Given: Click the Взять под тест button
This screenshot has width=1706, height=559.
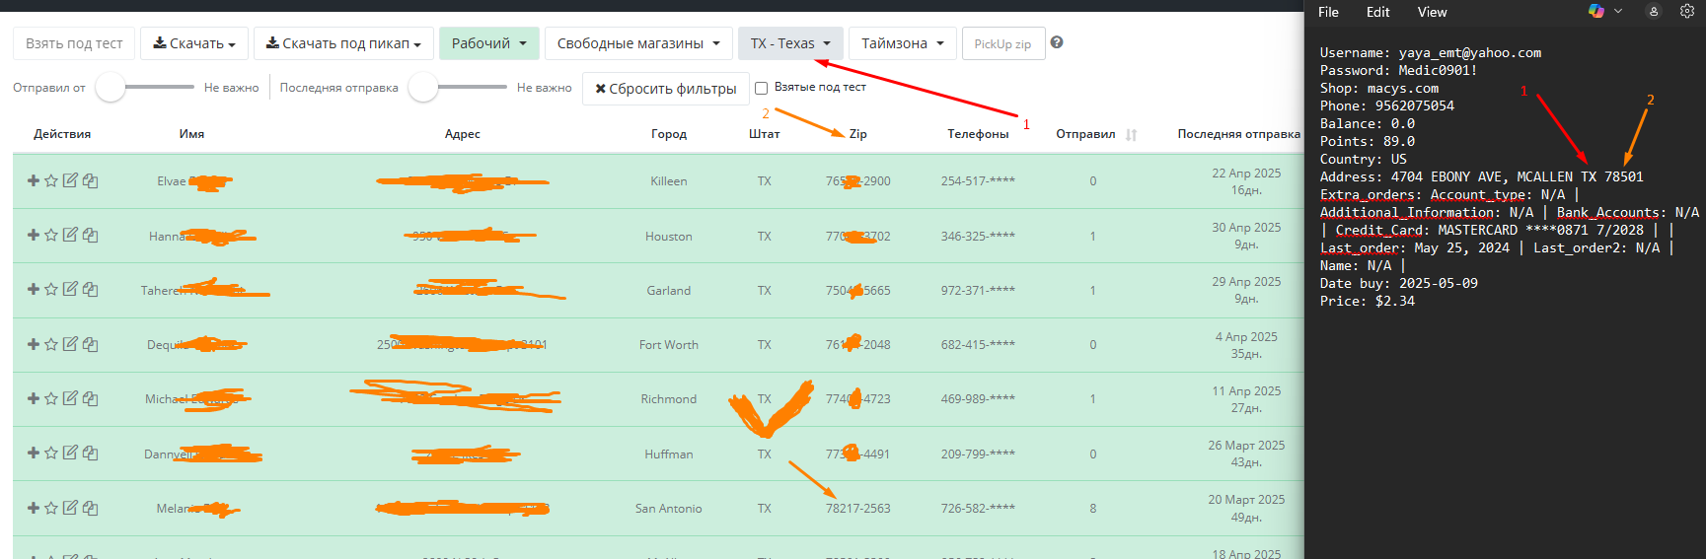Looking at the screenshot, I should coord(74,43).
